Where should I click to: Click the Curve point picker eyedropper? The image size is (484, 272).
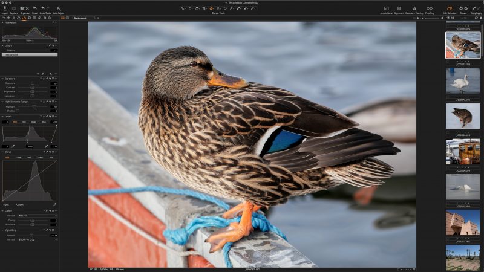pos(54,204)
